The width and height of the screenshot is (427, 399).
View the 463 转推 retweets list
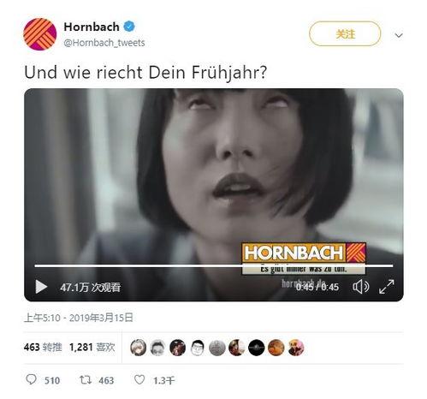(x=43, y=347)
